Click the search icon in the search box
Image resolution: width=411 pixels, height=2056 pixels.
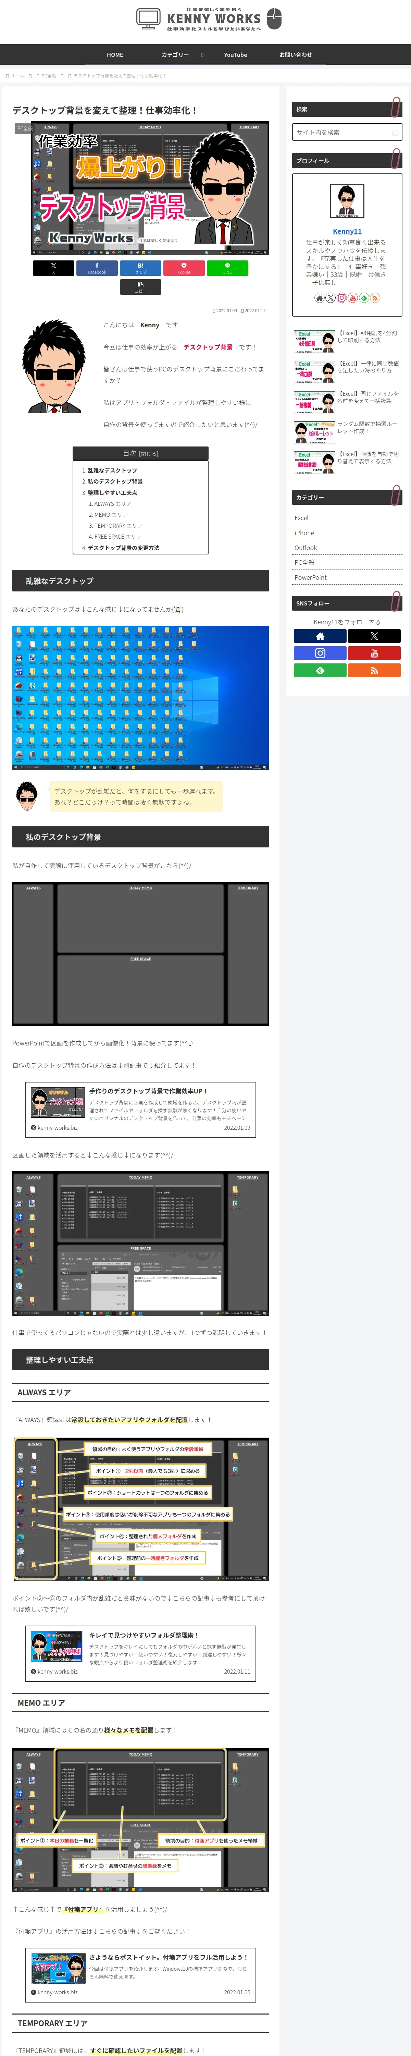click(394, 133)
